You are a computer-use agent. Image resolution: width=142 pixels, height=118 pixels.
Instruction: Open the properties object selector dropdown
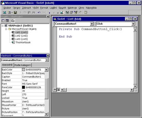(x=47, y=60)
